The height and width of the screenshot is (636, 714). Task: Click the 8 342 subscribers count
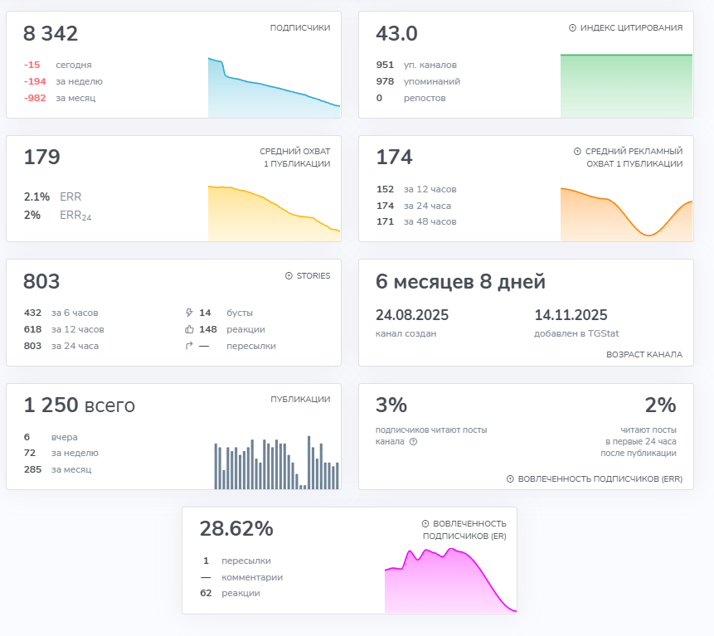tap(51, 34)
